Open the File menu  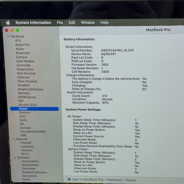(60, 23)
